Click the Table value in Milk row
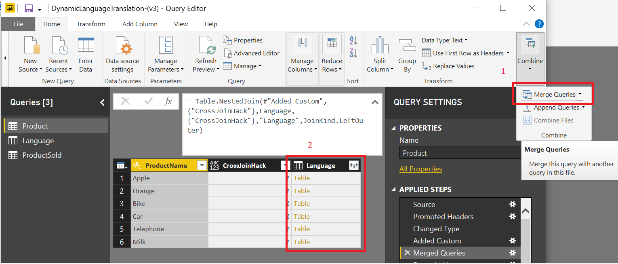The height and width of the screenshot is (264, 618). [x=302, y=242]
